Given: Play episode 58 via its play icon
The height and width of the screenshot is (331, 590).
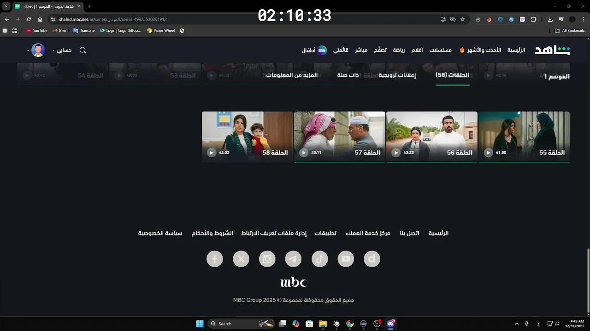Looking at the screenshot, I should point(212,153).
